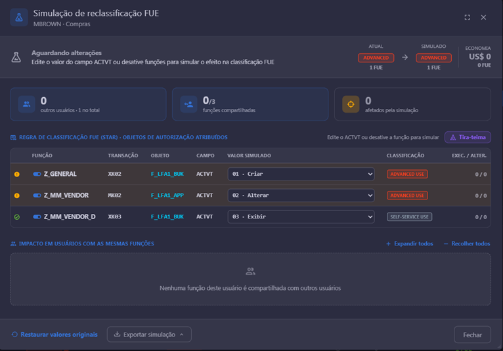Click the Z_GENERAL function name
Image resolution: width=503 pixels, height=351 pixels.
coord(60,174)
